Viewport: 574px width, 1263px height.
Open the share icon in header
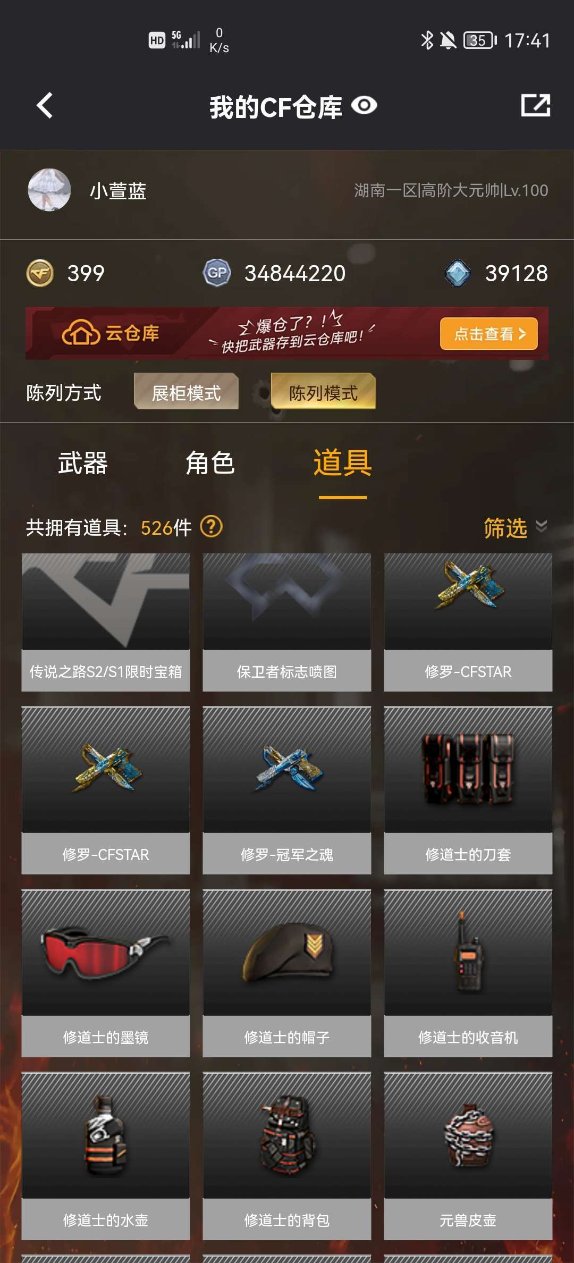click(x=535, y=105)
